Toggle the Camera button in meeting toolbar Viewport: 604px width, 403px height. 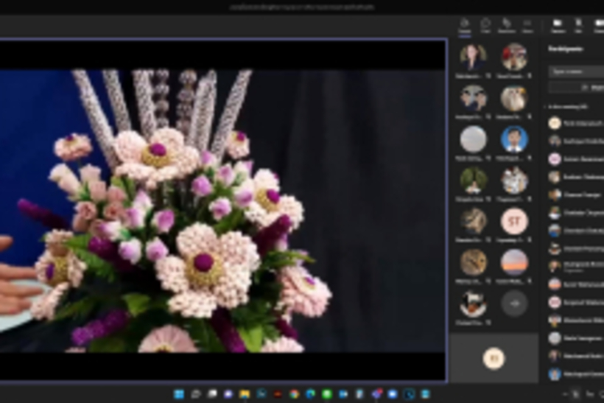tap(558, 26)
